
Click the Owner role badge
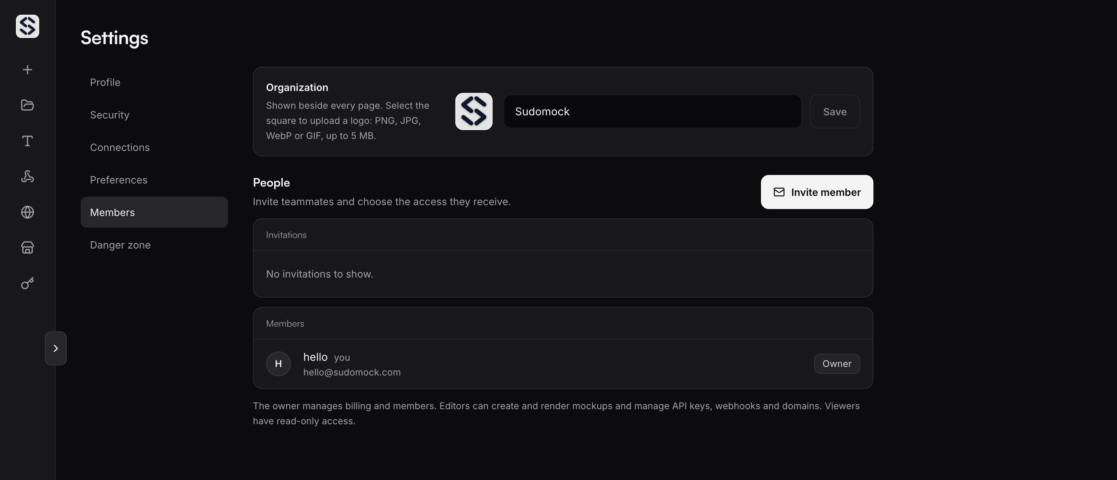pyautogui.click(x=837, y=363)
